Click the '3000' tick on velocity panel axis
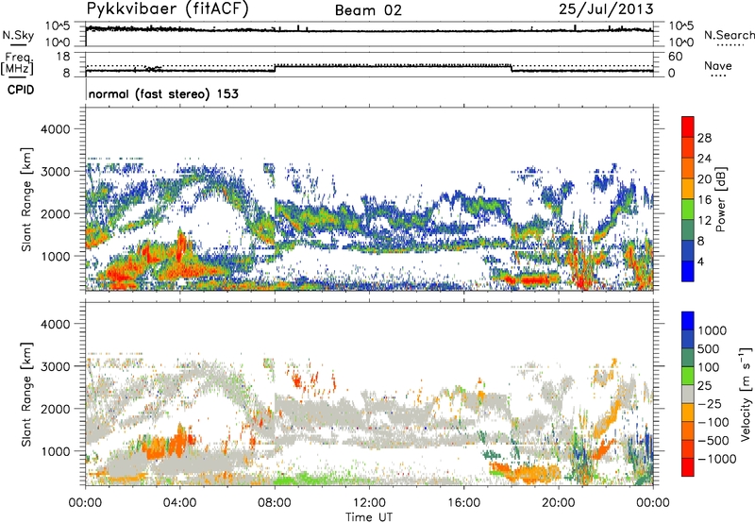 (55, 366)
